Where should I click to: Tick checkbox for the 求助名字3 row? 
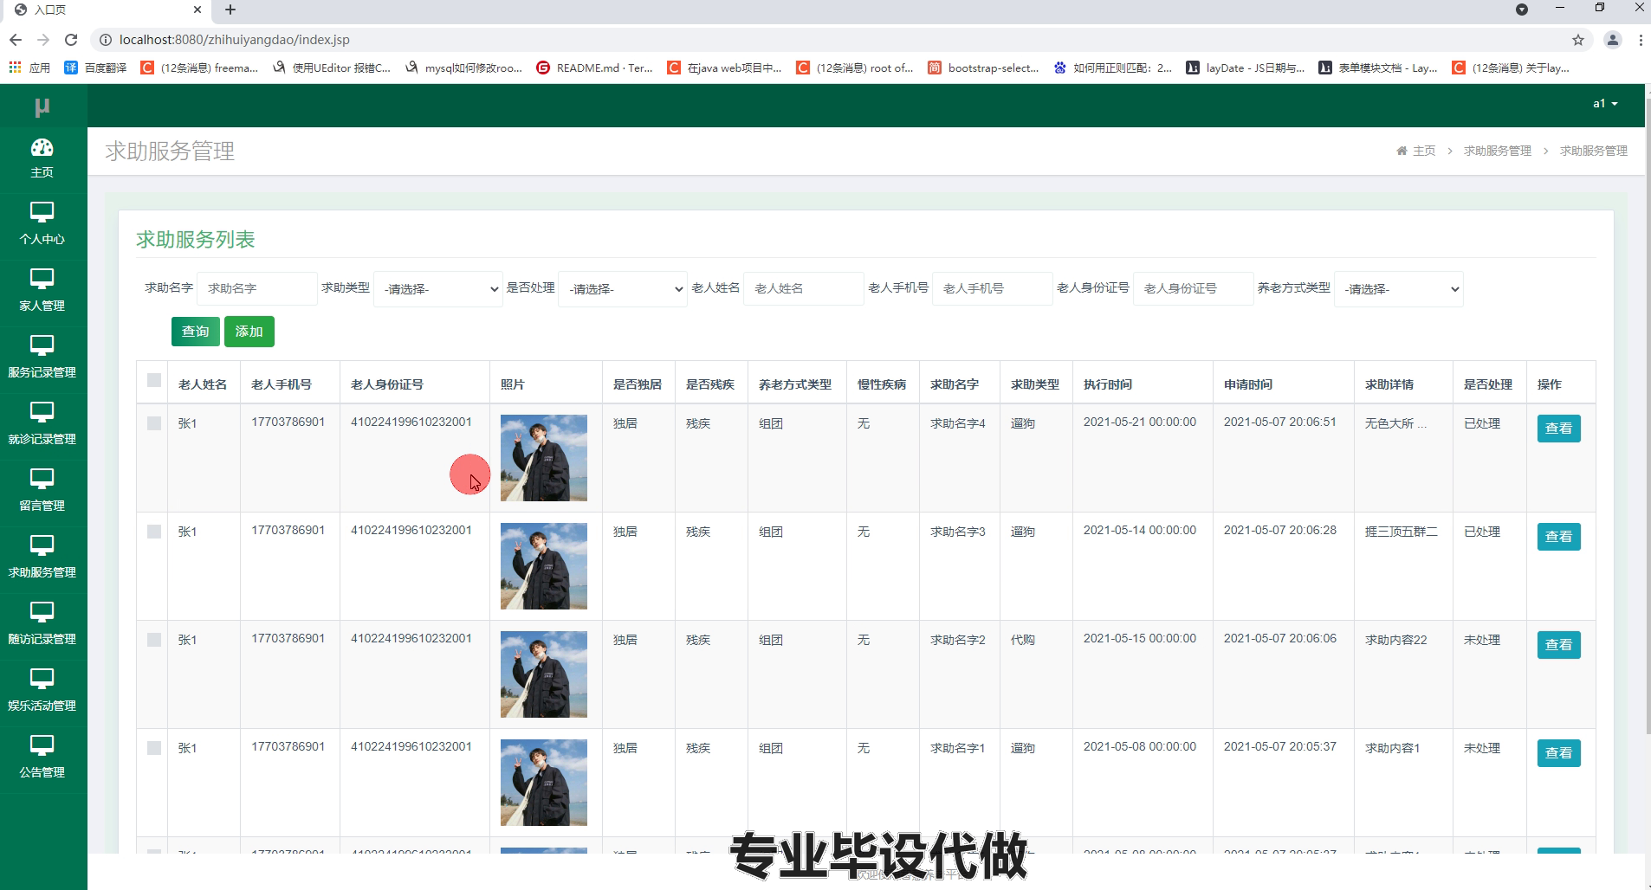pyautogui.click(x=154, y=532)
